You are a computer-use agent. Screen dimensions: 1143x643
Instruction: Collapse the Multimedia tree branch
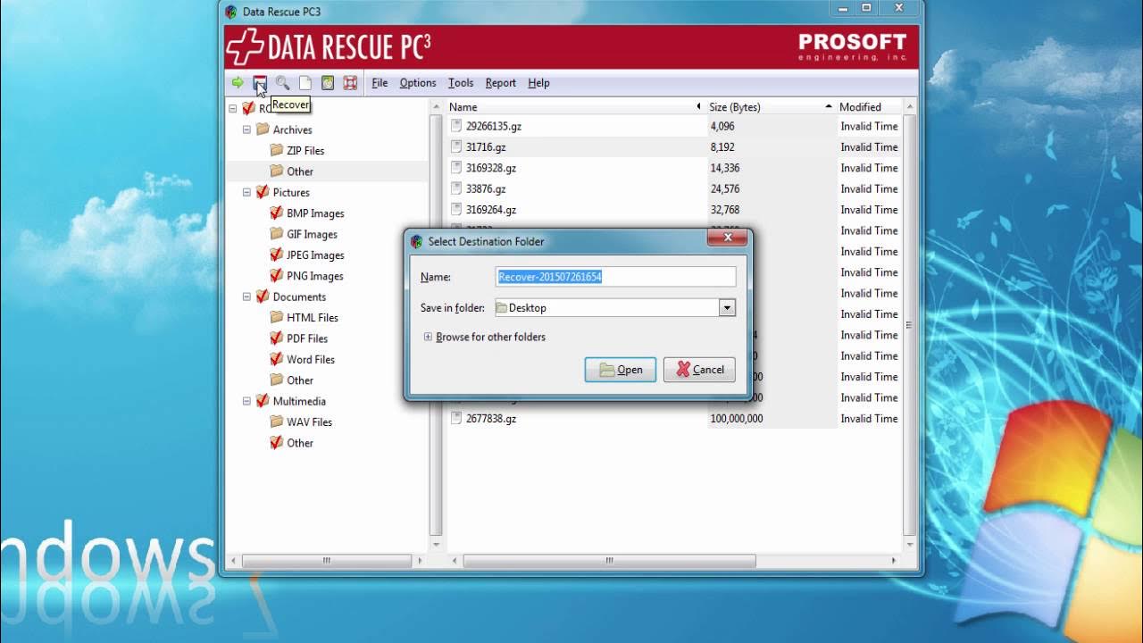[247, 401]
